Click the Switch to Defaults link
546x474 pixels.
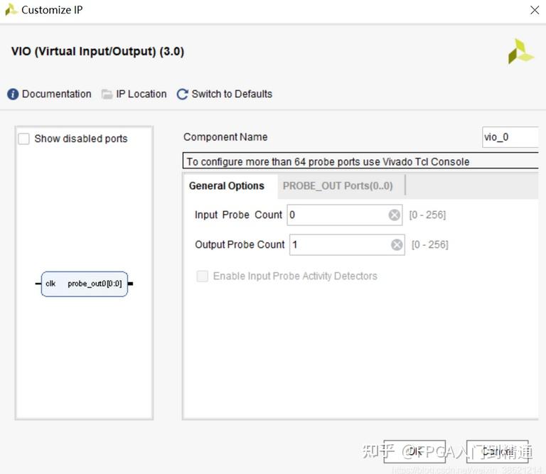[232, 95]
